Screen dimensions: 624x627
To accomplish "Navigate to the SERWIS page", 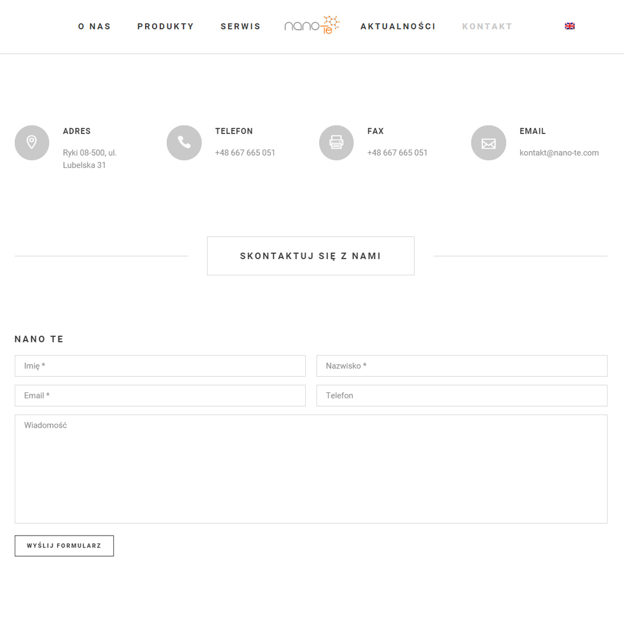I will 241,26.
